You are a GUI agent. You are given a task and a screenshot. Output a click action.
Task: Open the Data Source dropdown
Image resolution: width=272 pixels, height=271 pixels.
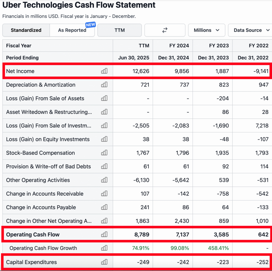(x=251, y=30)
